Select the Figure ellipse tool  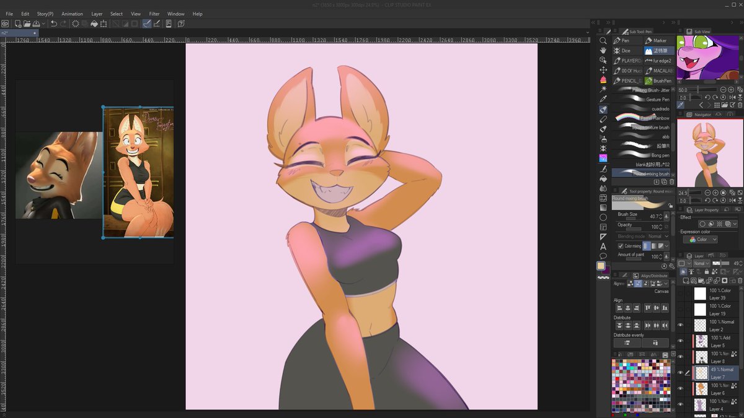[603, 217]
